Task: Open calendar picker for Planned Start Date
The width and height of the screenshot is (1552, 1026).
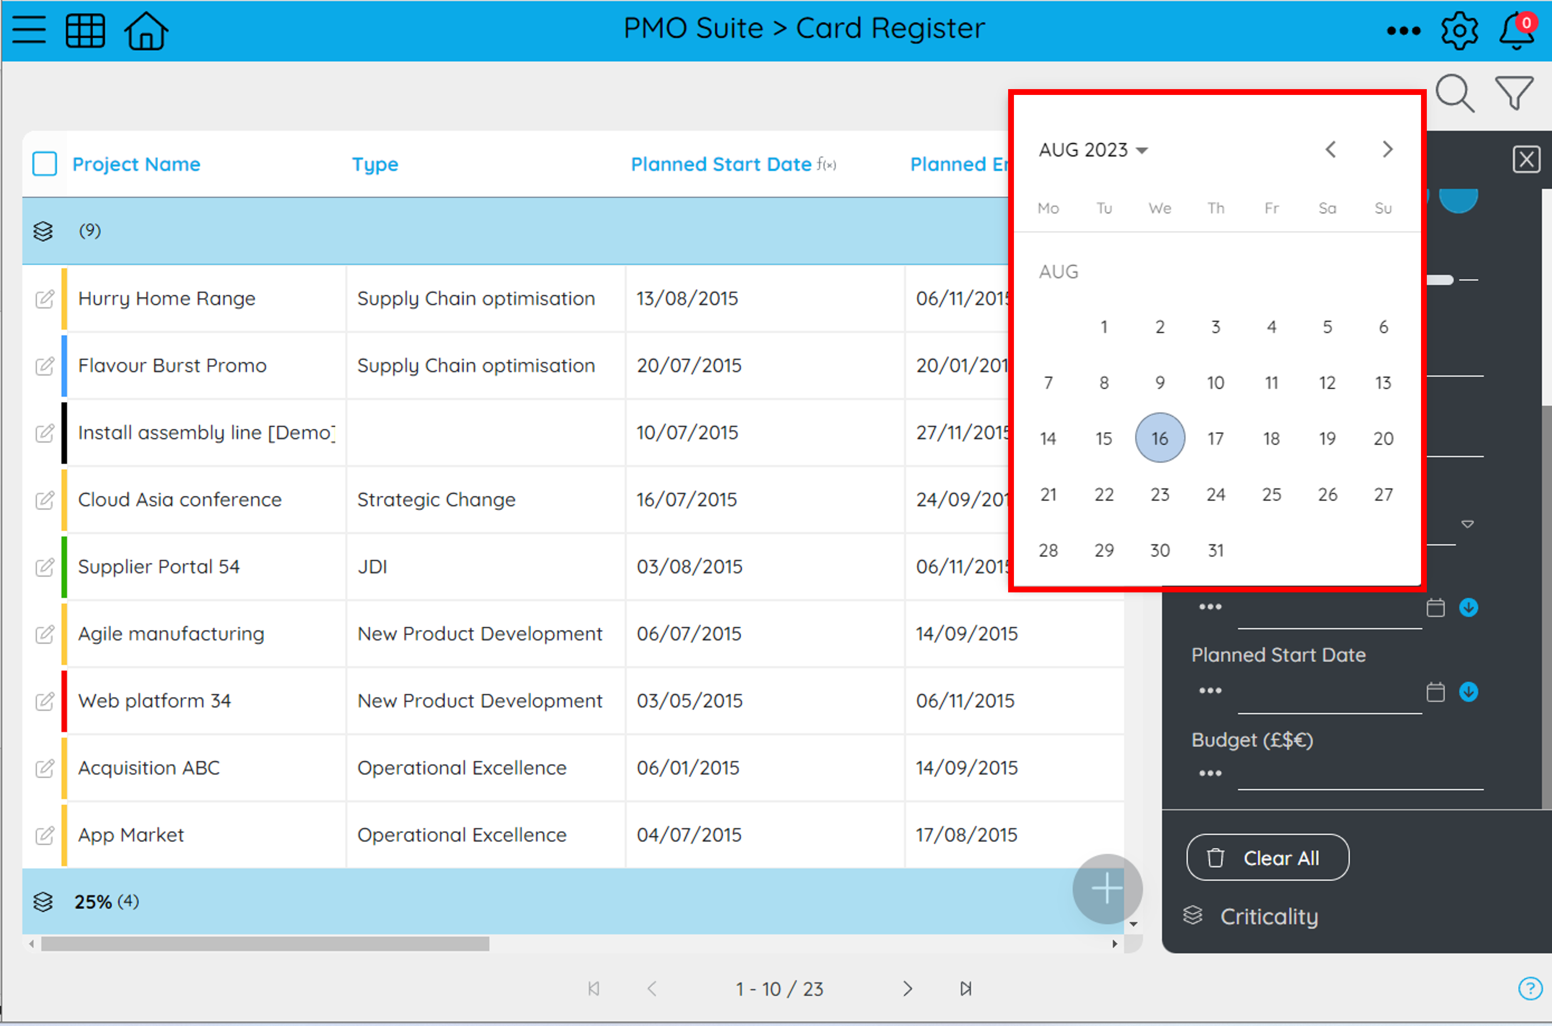Action: (x=1436, y=691)
